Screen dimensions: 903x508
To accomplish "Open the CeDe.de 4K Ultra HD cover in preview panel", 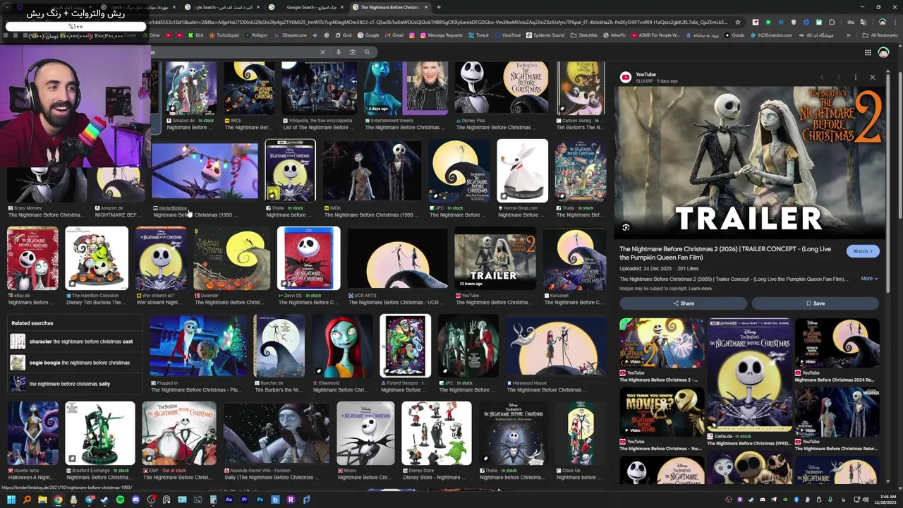I will 749,374.
